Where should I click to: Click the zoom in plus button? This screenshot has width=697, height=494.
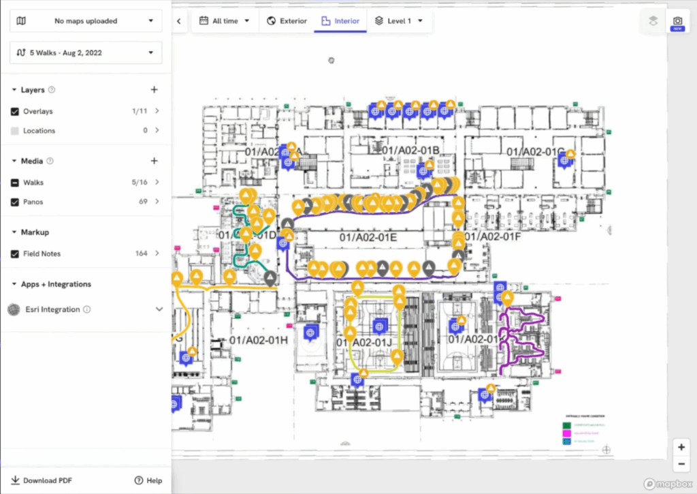click(681, 447)
